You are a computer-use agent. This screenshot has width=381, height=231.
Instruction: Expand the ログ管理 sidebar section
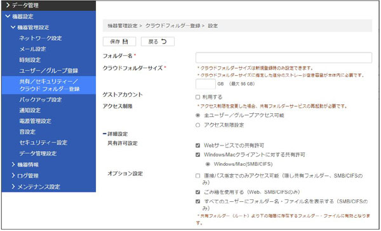(13, 175)
